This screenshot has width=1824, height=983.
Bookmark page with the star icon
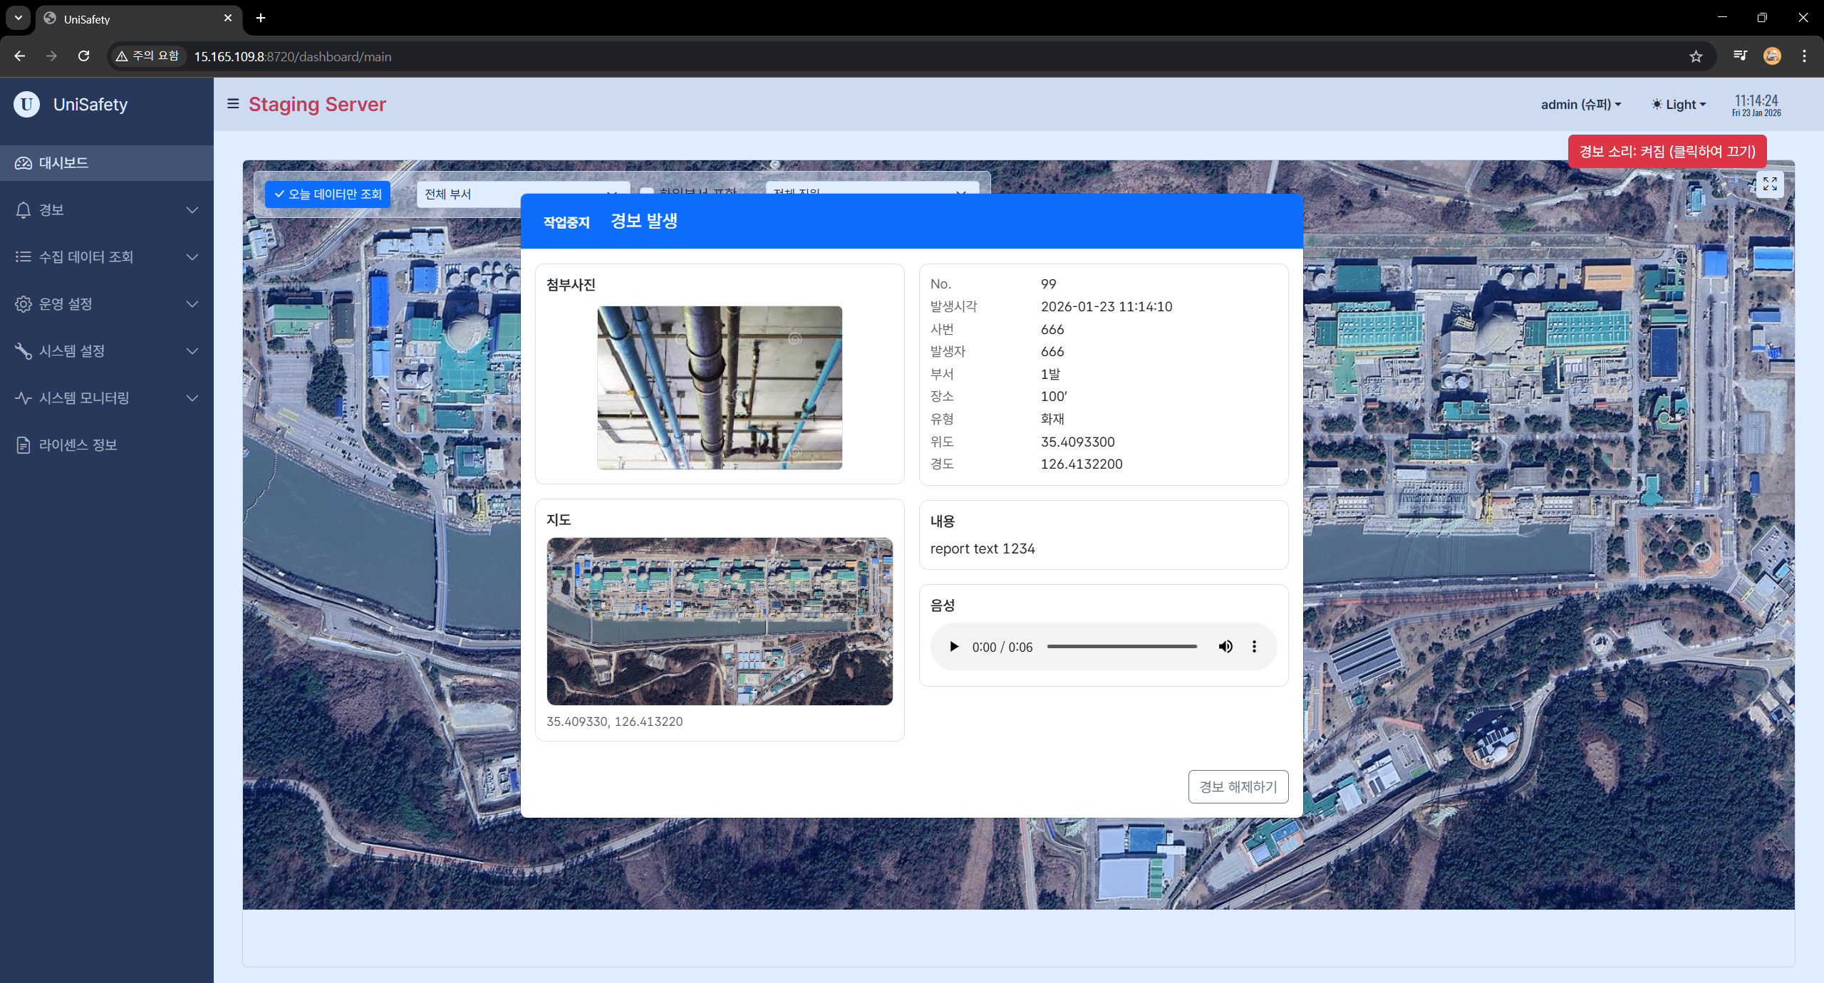[x=1696, y=56]
